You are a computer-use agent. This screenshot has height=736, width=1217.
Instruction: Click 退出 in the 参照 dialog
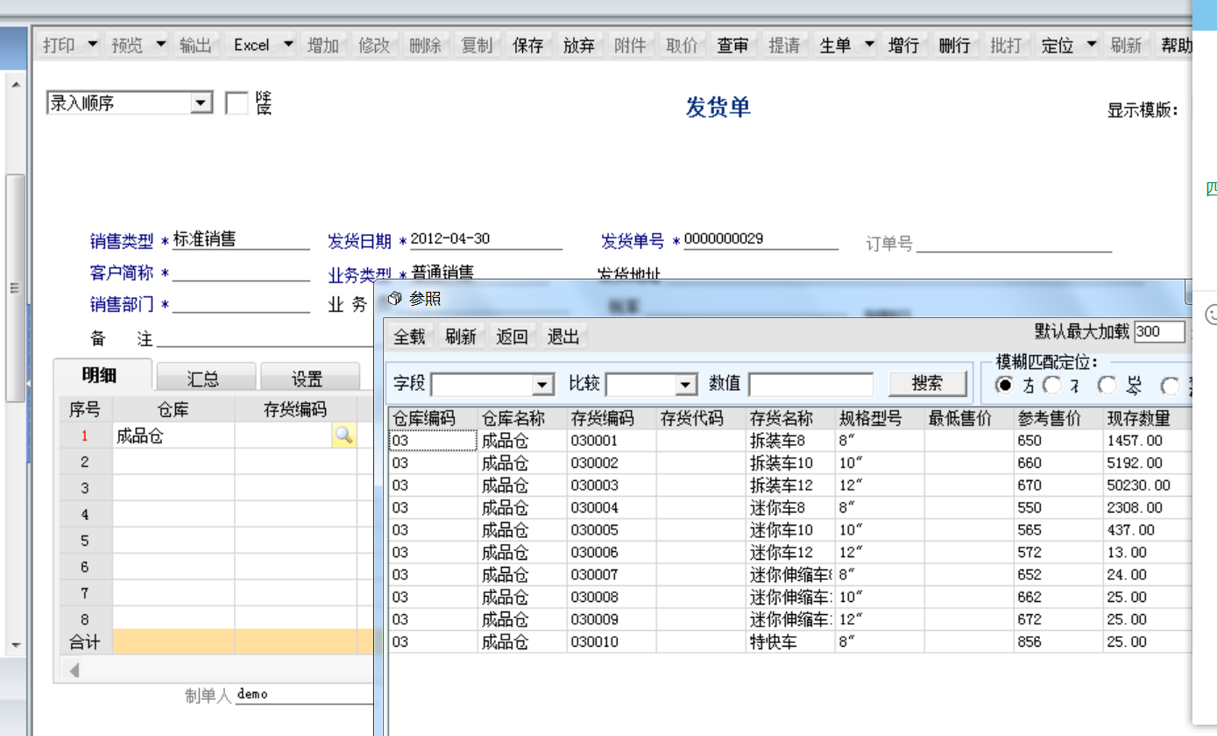click(563, 336)
